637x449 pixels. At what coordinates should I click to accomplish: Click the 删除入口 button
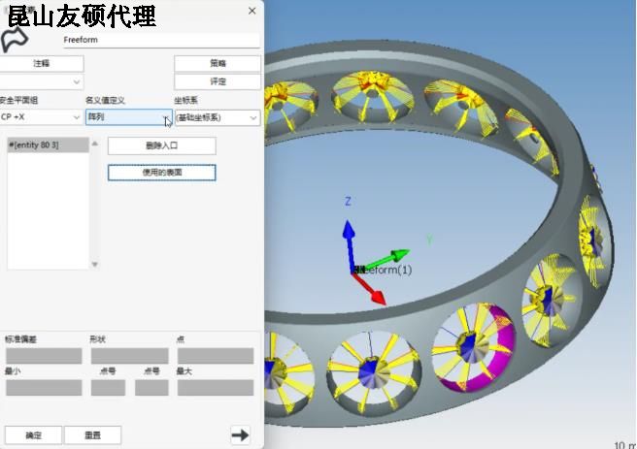coord(161,145)
